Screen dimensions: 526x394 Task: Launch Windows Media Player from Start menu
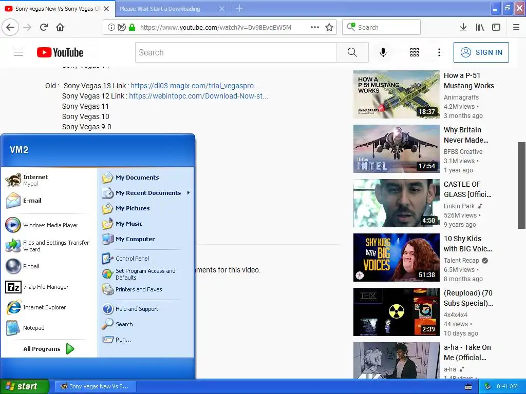pos(49,225)
